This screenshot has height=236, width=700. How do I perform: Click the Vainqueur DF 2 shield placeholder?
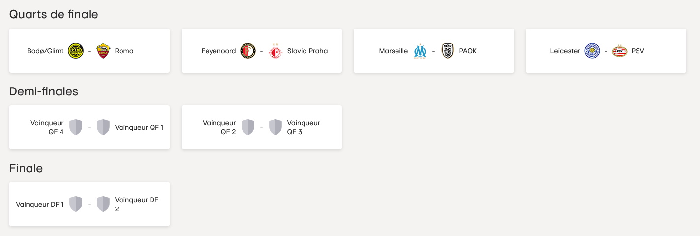click(x=103, y=204)
